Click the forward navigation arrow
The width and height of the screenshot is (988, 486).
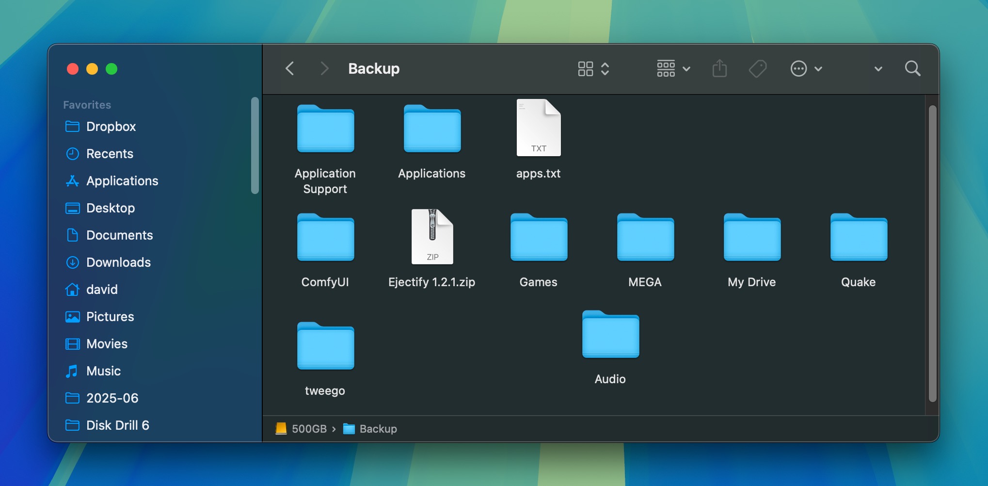324,68
